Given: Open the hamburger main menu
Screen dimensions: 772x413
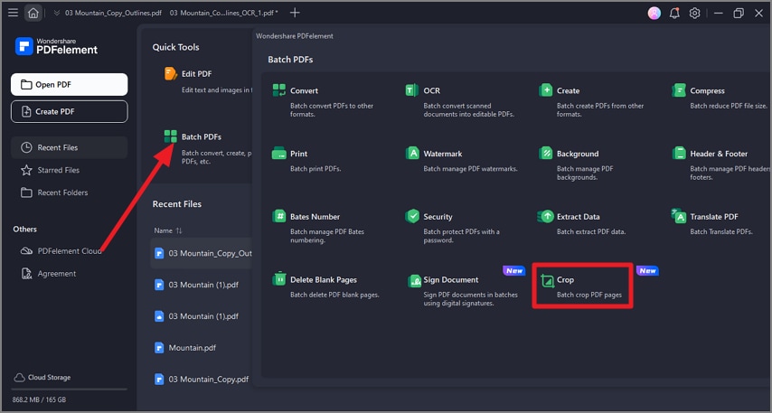Looking at the screenshot, I should 13,13.
